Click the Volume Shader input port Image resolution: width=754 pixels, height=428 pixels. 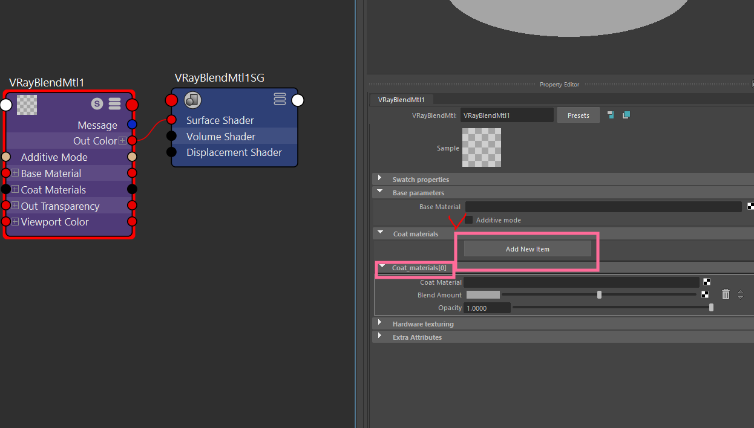coord(171,136)
